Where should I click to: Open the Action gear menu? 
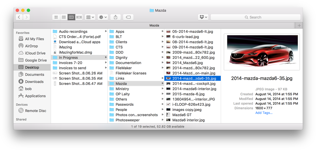point(103,17)
